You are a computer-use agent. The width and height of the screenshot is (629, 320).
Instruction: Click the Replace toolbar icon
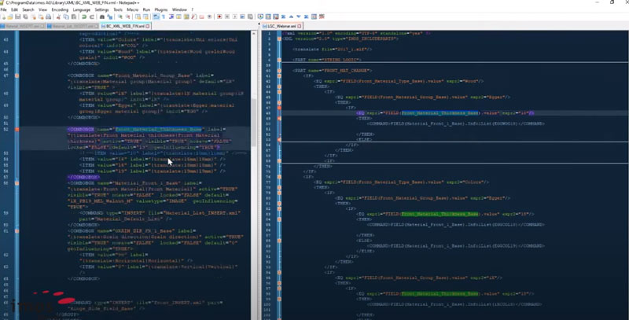(109, 17)
